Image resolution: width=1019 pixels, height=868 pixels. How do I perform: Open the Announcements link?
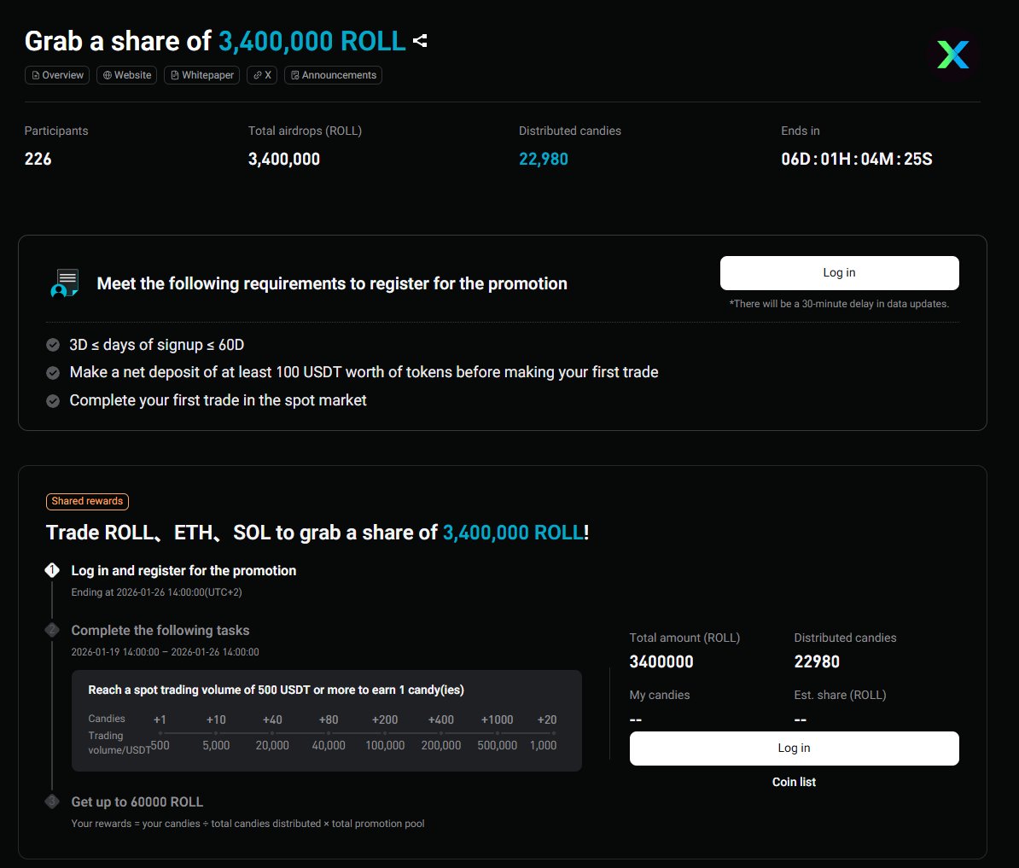(333, 75)
